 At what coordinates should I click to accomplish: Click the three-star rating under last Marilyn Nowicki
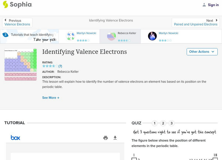[165, 40]
